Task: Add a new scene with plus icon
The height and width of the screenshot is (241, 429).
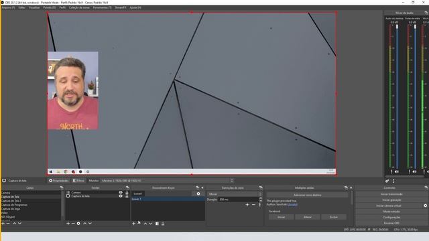Action: pyautogui.click(x=3, y=223)
